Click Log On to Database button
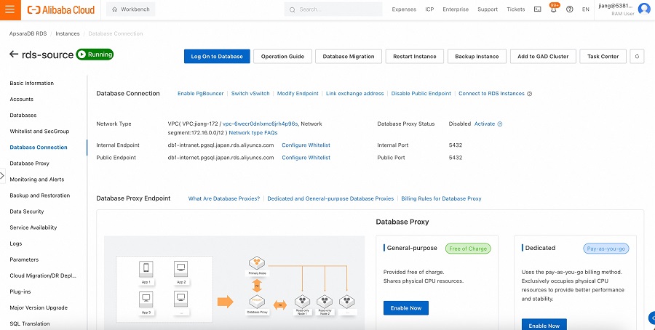 [217, 56]
